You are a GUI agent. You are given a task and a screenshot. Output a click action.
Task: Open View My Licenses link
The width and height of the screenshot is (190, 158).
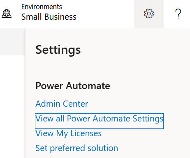(x=68, y=133)
